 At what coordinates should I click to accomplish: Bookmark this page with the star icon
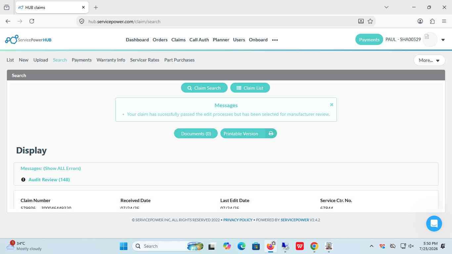coord(370,21)
